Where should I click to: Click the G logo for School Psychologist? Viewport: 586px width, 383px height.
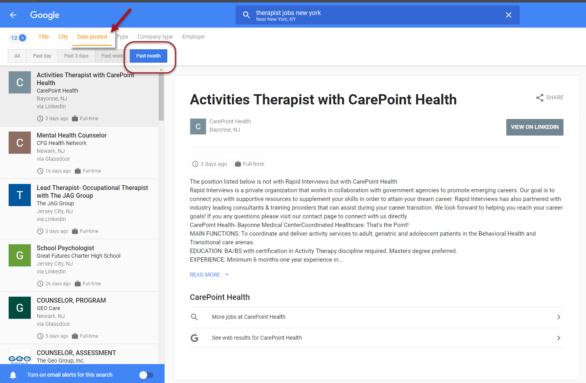[x=20, y=255]
